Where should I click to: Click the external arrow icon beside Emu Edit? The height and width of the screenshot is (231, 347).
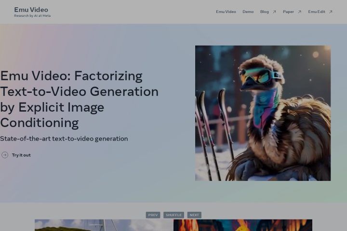pos(331,12)
